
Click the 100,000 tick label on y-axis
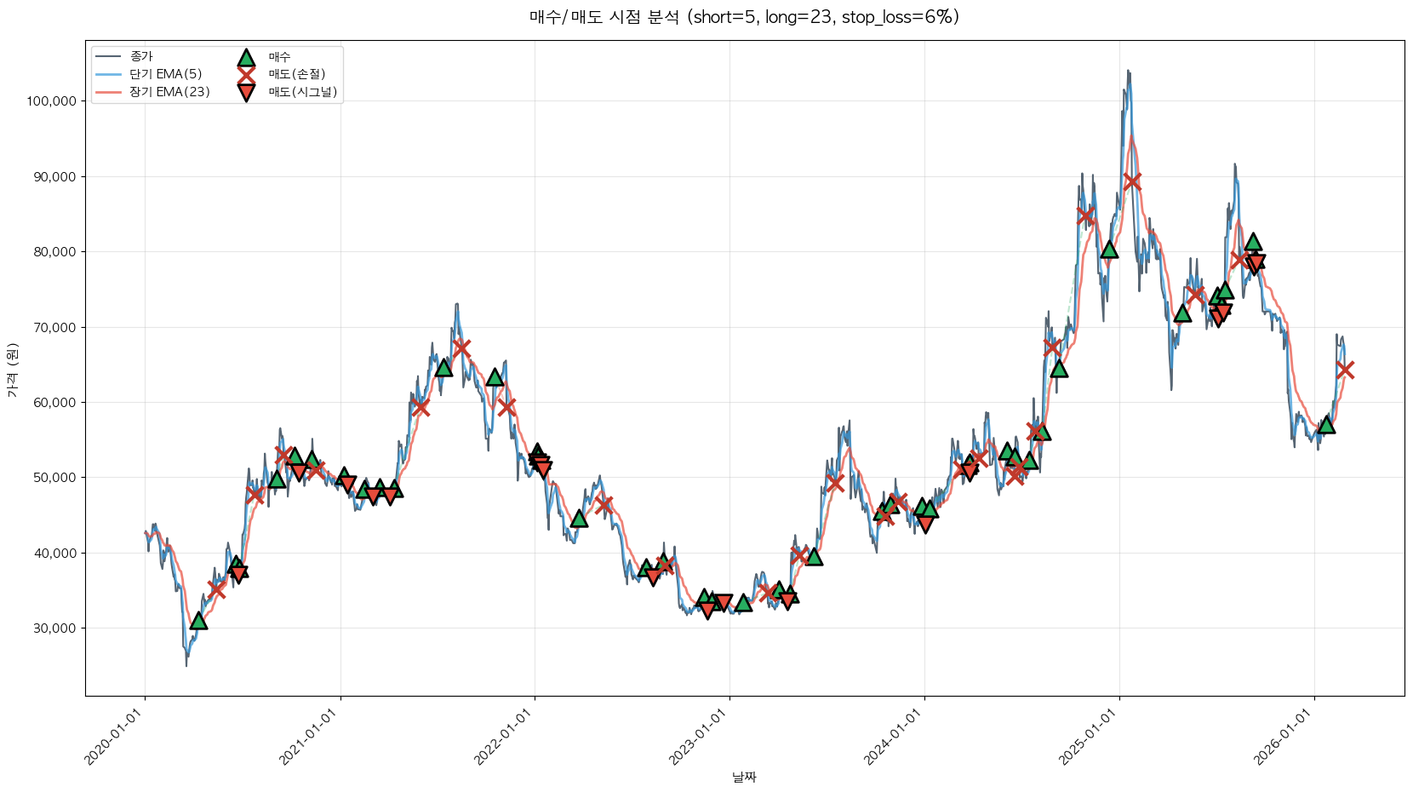click(52, 101)
